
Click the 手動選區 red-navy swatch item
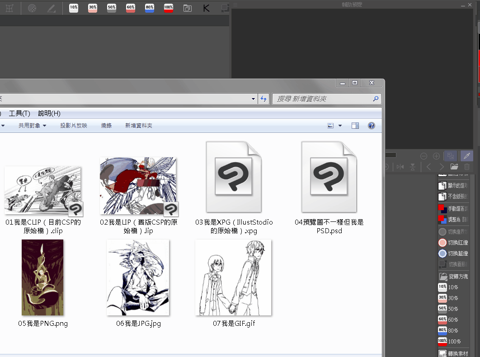453,208
